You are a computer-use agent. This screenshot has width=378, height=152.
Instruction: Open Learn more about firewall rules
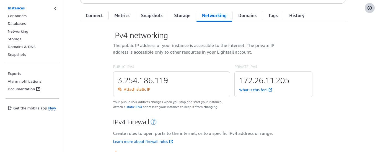(x=140, y=141)
